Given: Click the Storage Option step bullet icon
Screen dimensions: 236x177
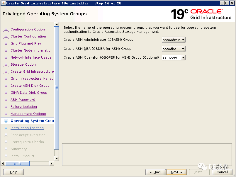Looking at the screenshot, I should [6, 65].
